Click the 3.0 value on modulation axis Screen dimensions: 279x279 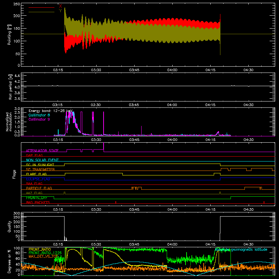point(17,109)
